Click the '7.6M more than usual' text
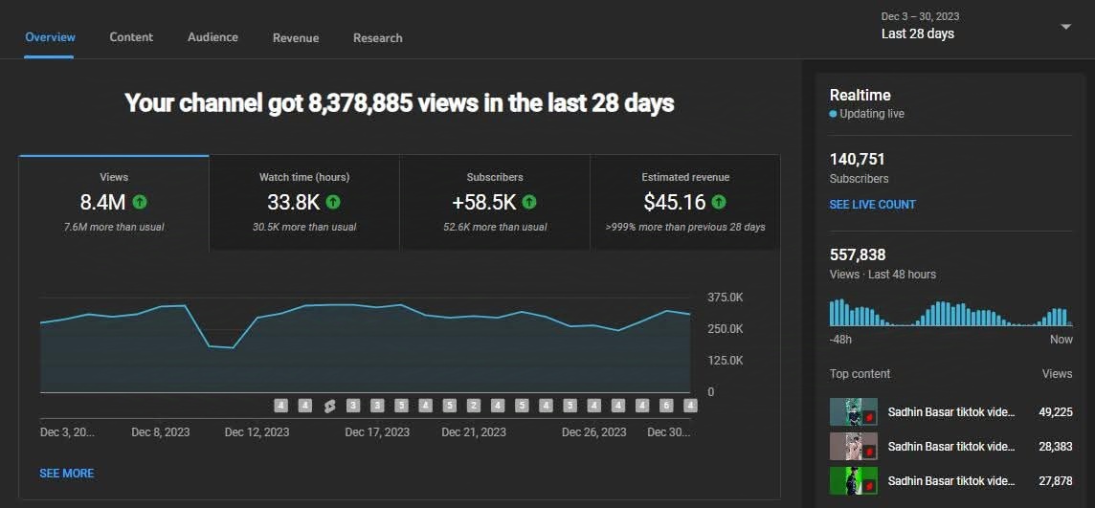This screenshot has height=508, width=1095. [x=114, y=227]
